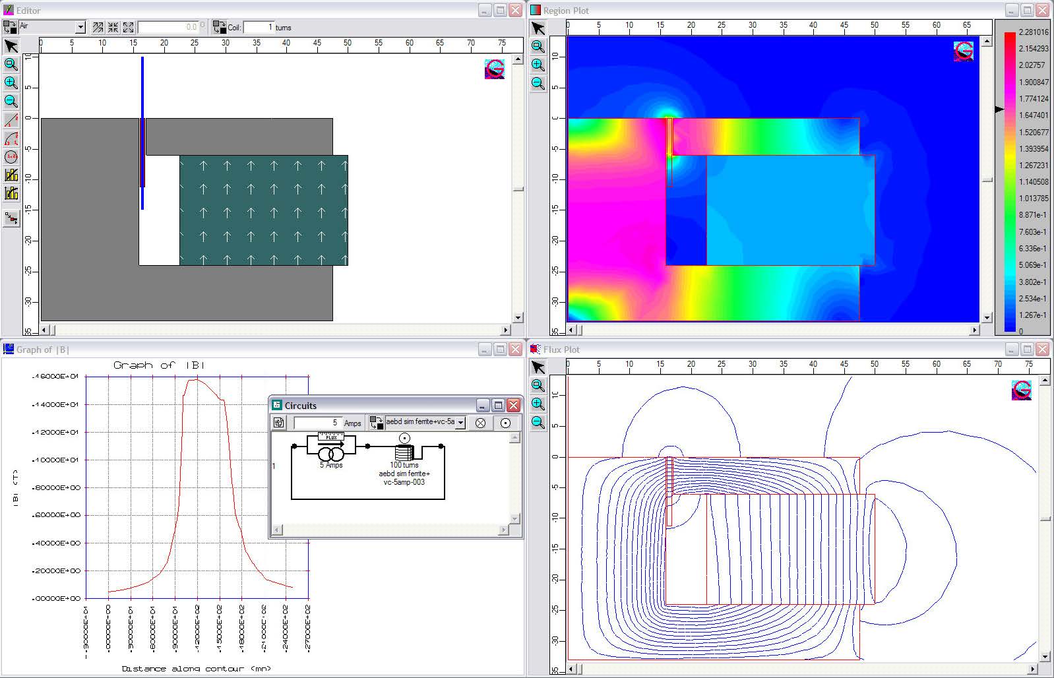Minimize the Circuits window
Screen dimensions: 1054x678
pos(483,405)
